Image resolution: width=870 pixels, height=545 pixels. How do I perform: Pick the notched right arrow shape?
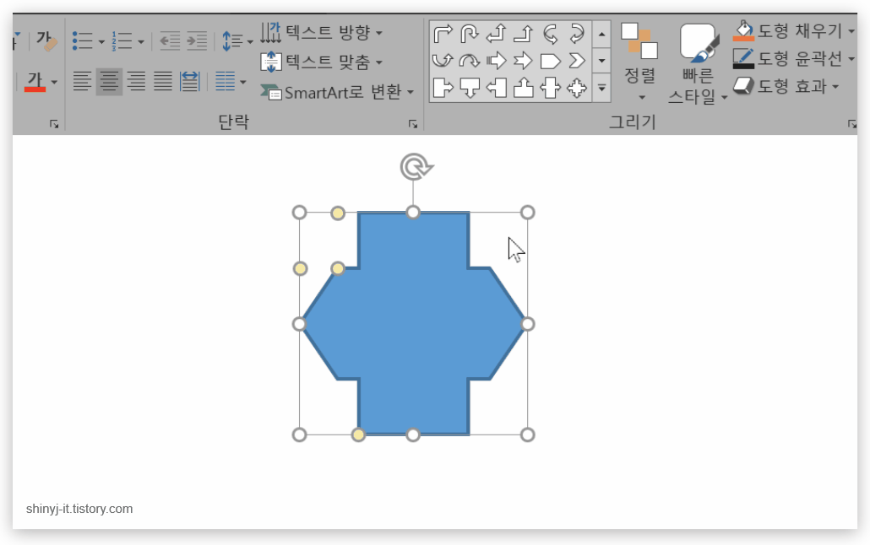click(523, 61)
